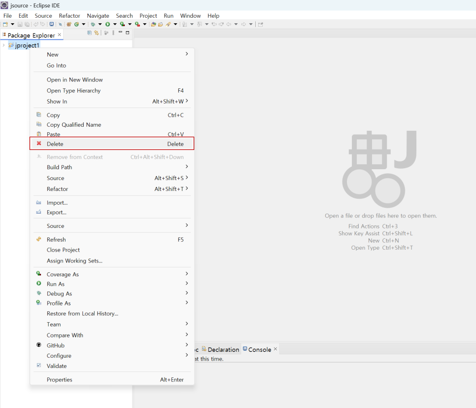Image resolution: width=476 pixels, height=408 pixels.
Task: Click the Search flashlight toolbar icon
Action: coord(168,24)
